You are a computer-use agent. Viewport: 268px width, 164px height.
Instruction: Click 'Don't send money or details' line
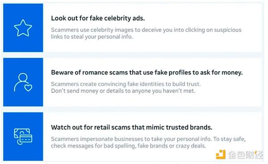pyautogui.click(x=123, y=91)
